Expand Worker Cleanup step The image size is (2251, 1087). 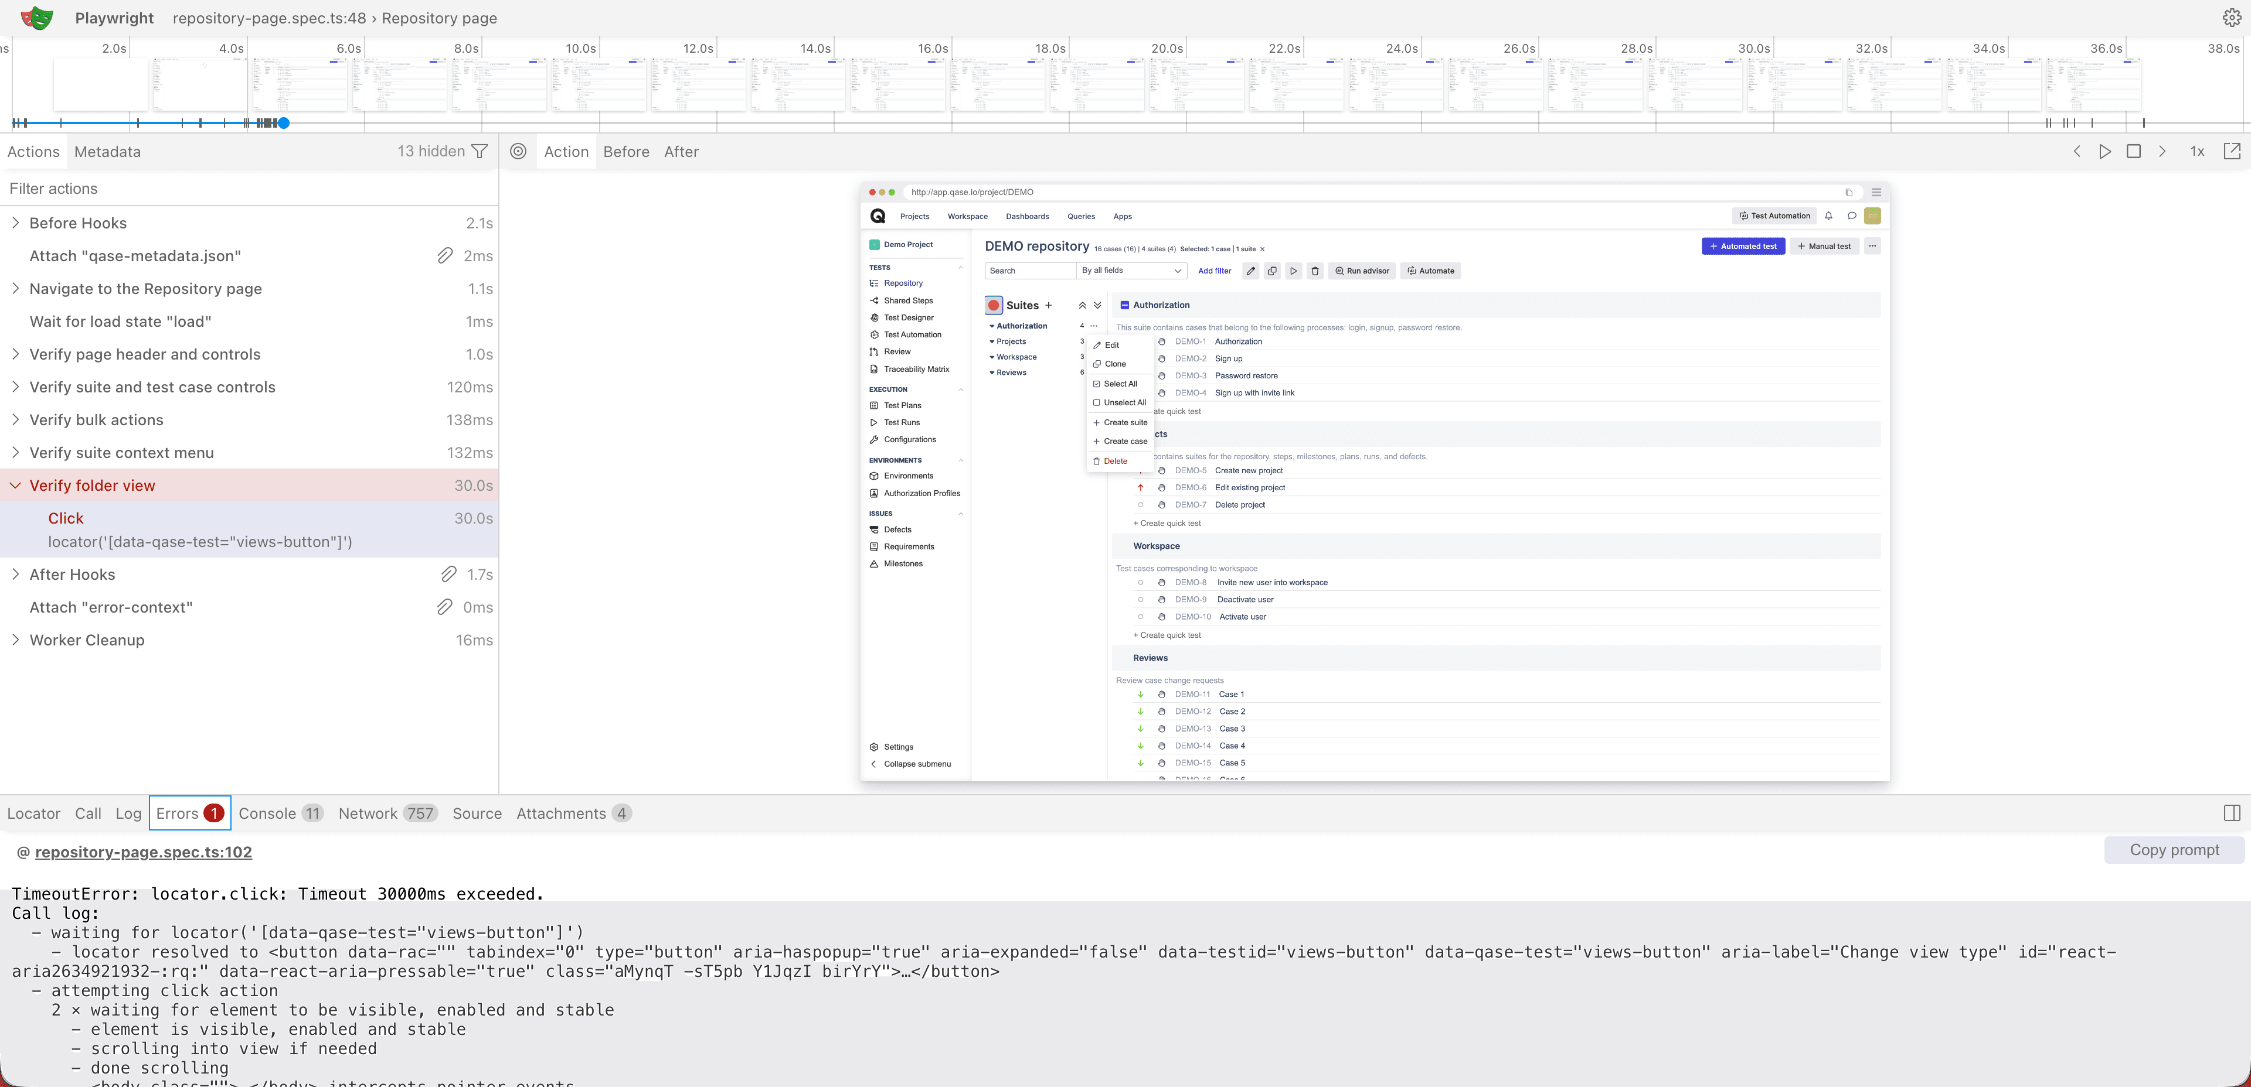(15, 639)
